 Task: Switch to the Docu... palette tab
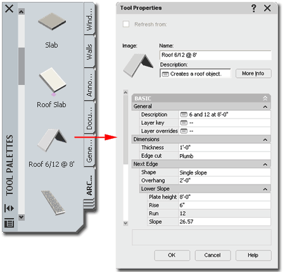point(89,117)
